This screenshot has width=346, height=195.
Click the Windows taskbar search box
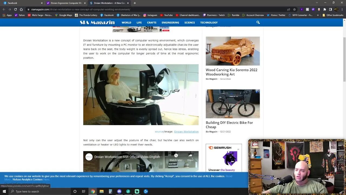coord(39,191)
